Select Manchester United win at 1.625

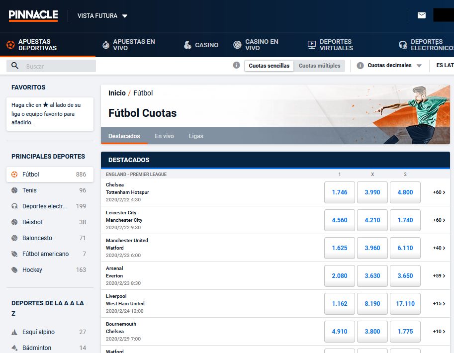(339, 248)
